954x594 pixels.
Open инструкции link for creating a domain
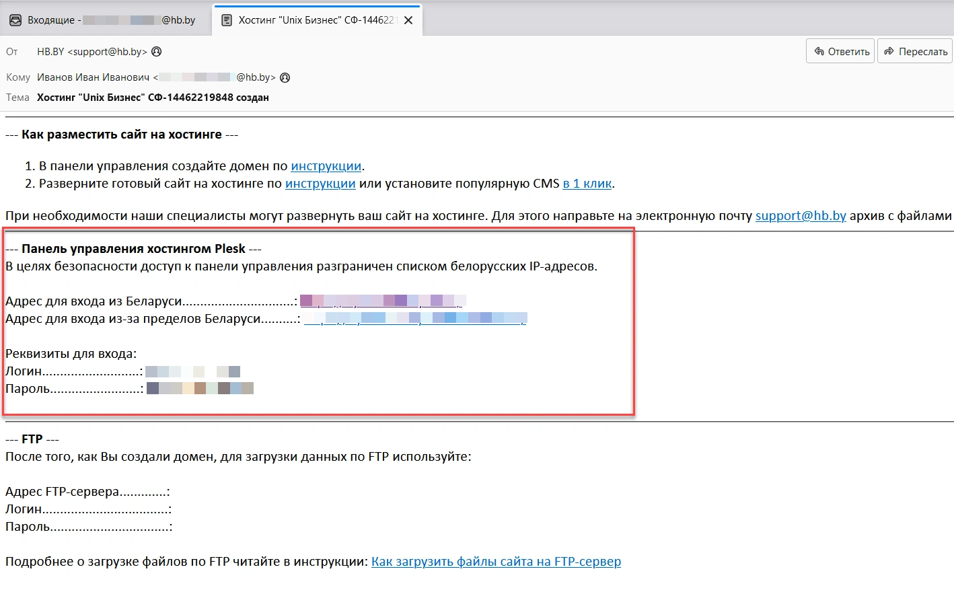(x=326, y=166)
